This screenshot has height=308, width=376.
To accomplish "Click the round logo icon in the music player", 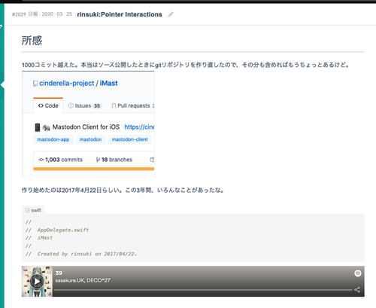I will pos(358,273).
